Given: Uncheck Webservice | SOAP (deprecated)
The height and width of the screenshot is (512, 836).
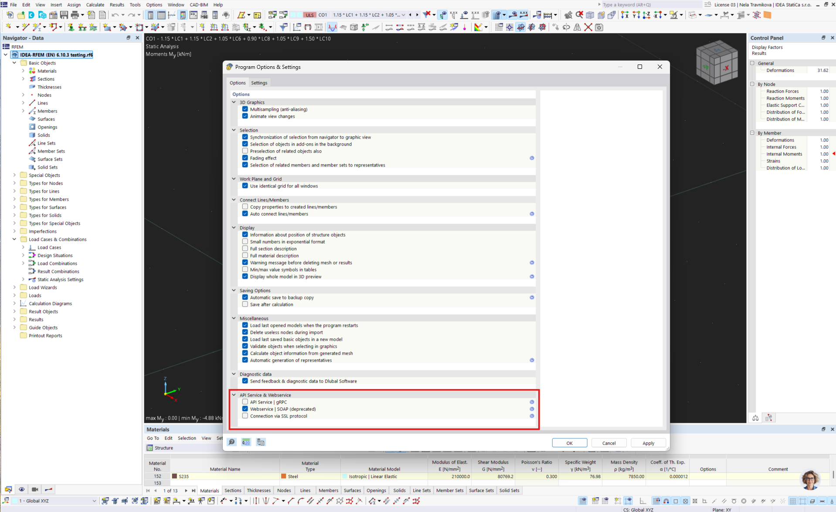Looking at the screenshot, I should [x=245, y=409].
